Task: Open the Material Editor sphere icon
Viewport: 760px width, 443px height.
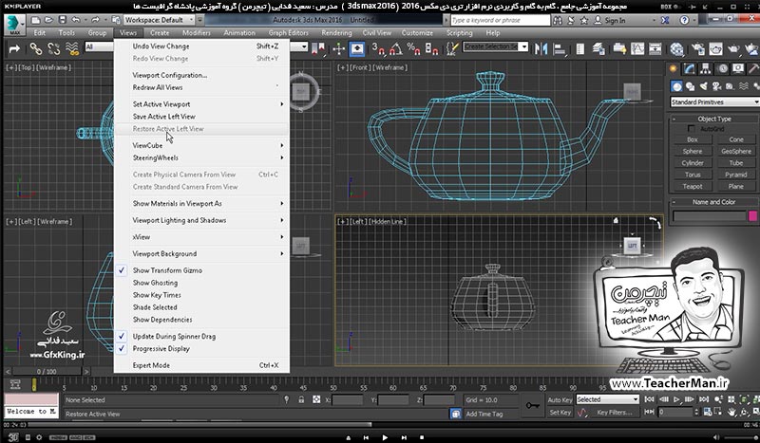Action: [676, 48]
